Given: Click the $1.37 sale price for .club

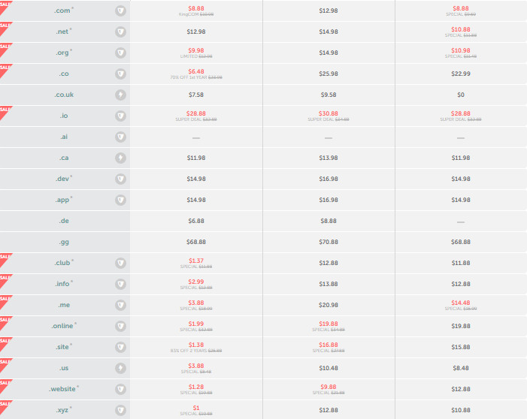Looking at the screenshot, I should (x=196, y=261).
